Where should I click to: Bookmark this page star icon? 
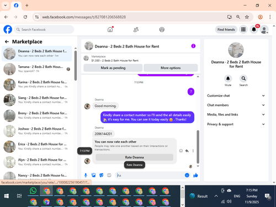(247, 17)
